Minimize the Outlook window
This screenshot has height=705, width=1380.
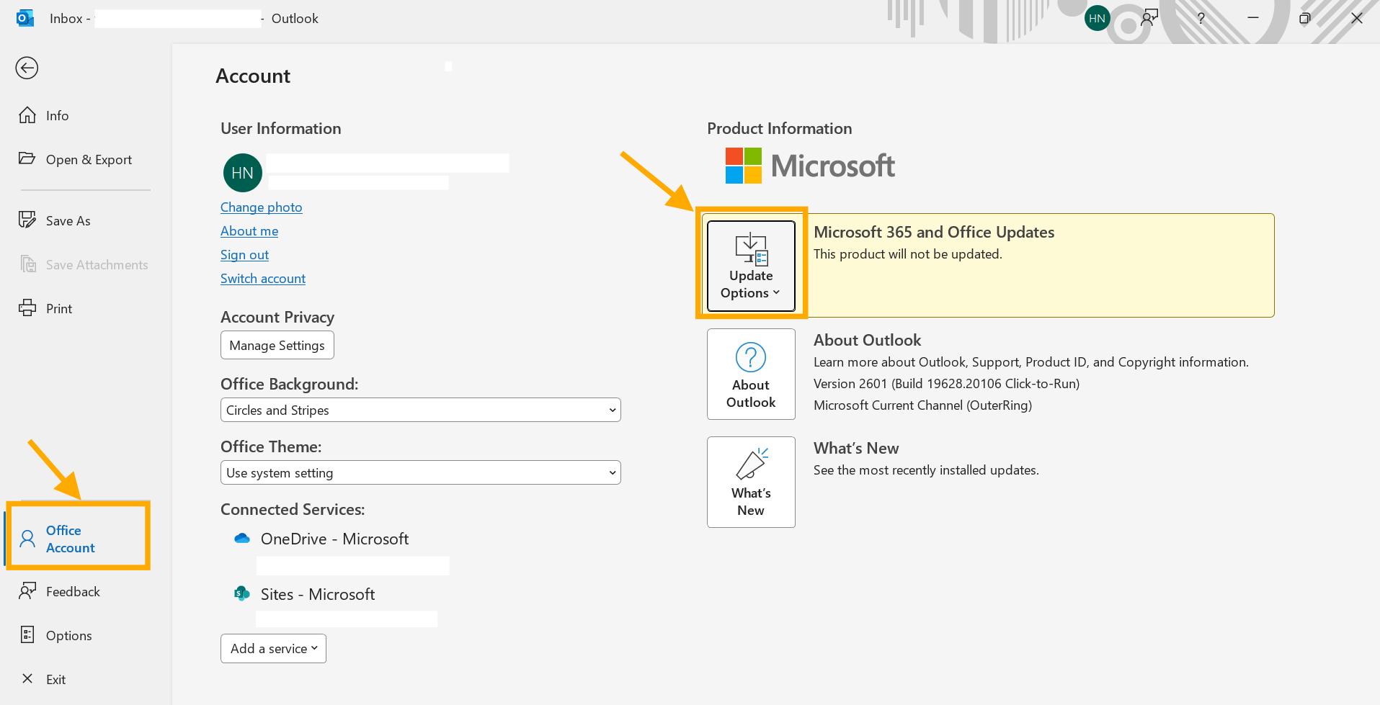(1253, 18)
